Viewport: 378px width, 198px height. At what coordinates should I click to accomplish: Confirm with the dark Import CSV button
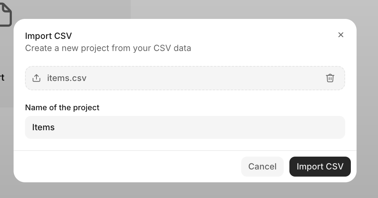320,167
